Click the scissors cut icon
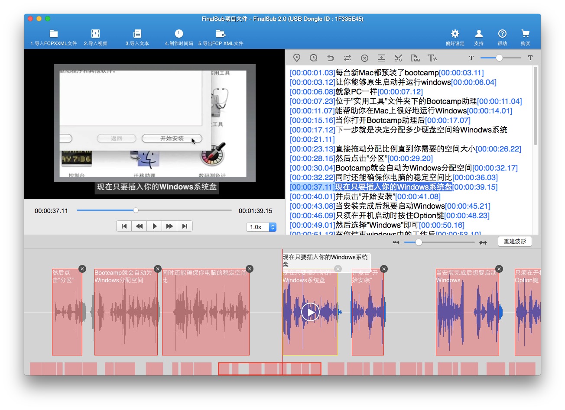The image size is (565, 410). (398, 58)
